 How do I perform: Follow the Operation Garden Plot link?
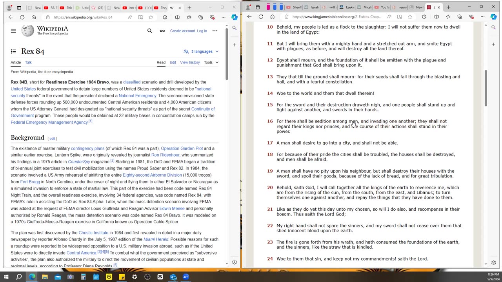click(182, 148)
